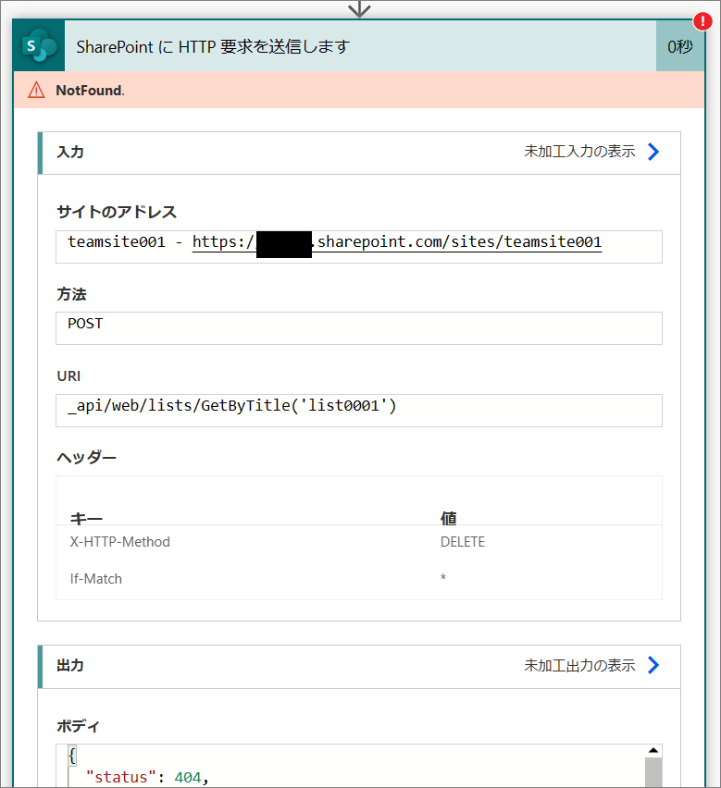Click the サイトのアドレス field
The width and height of the screenshot is (721, 788).
(x=359, y=247)
